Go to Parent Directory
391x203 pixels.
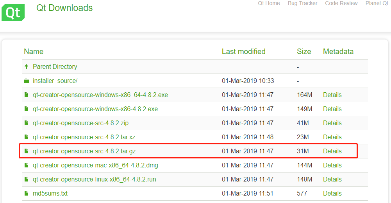coord(55,66)
